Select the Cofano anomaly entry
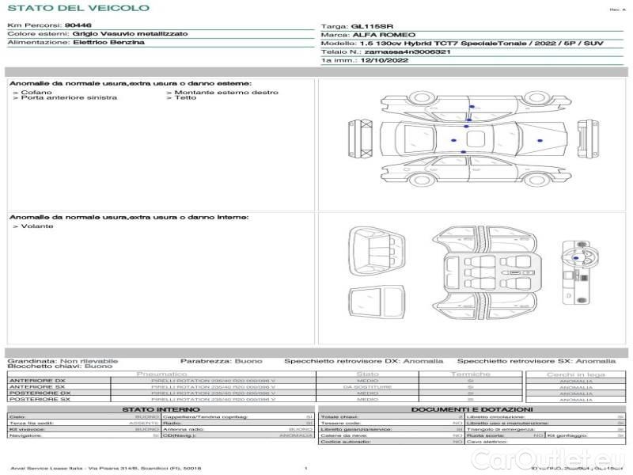Image resolution: width=633 pixels, height=475 pixels. 32,92
